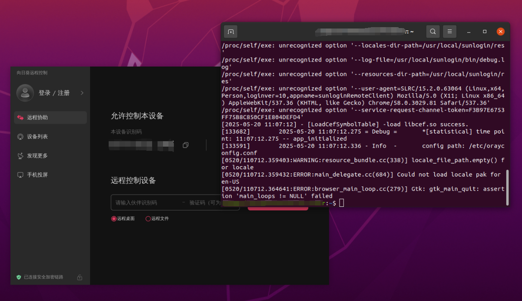
Task: Maximize the terminal window
Action: (x=484, y=32)
